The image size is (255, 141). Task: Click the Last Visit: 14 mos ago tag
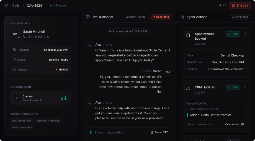[48, 121]
